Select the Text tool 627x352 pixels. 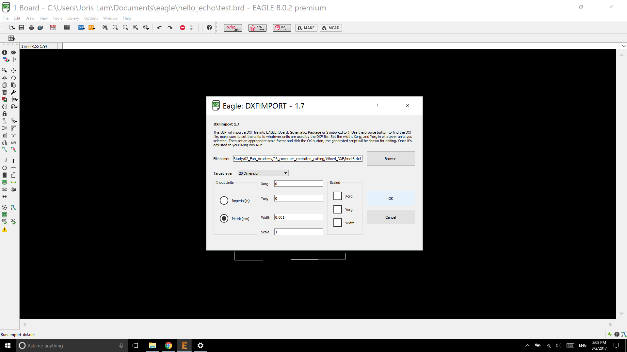tap(13, 161)
